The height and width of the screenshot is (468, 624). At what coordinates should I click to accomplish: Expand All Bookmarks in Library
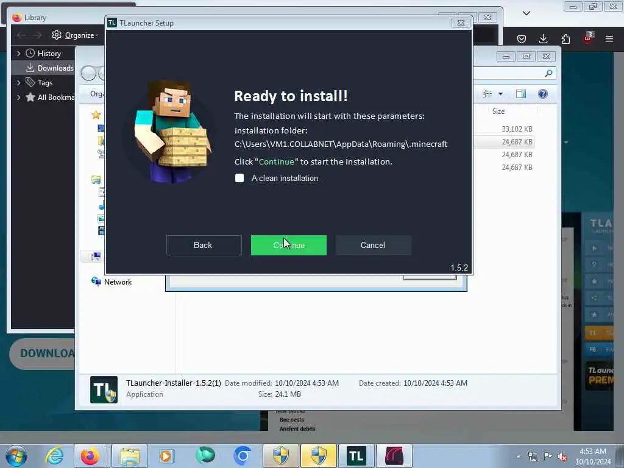(18, 97)
